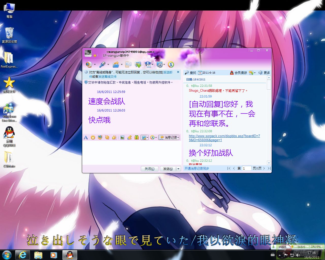Screen dimensions: 325x260
Task: Toggle the 消息记录 message history panel
Action: (169, 137)
